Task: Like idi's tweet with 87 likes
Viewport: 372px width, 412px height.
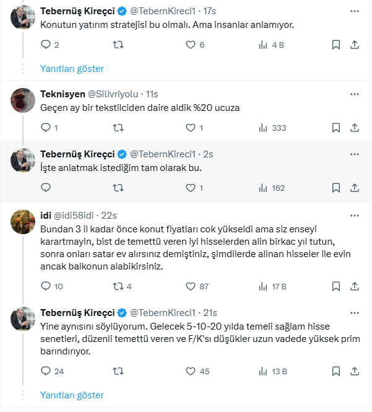Action: coord(191,286)
